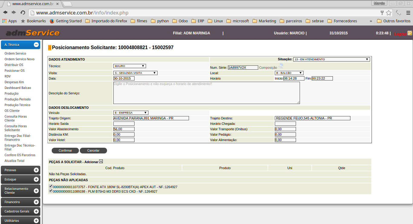Collapse the A. Técnica sidebar section
This screenshot has height=224, width=413.
(36, 45)
